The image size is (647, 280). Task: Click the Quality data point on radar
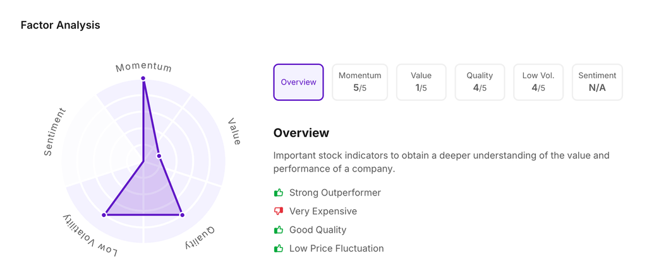click(x=183, y=215)
